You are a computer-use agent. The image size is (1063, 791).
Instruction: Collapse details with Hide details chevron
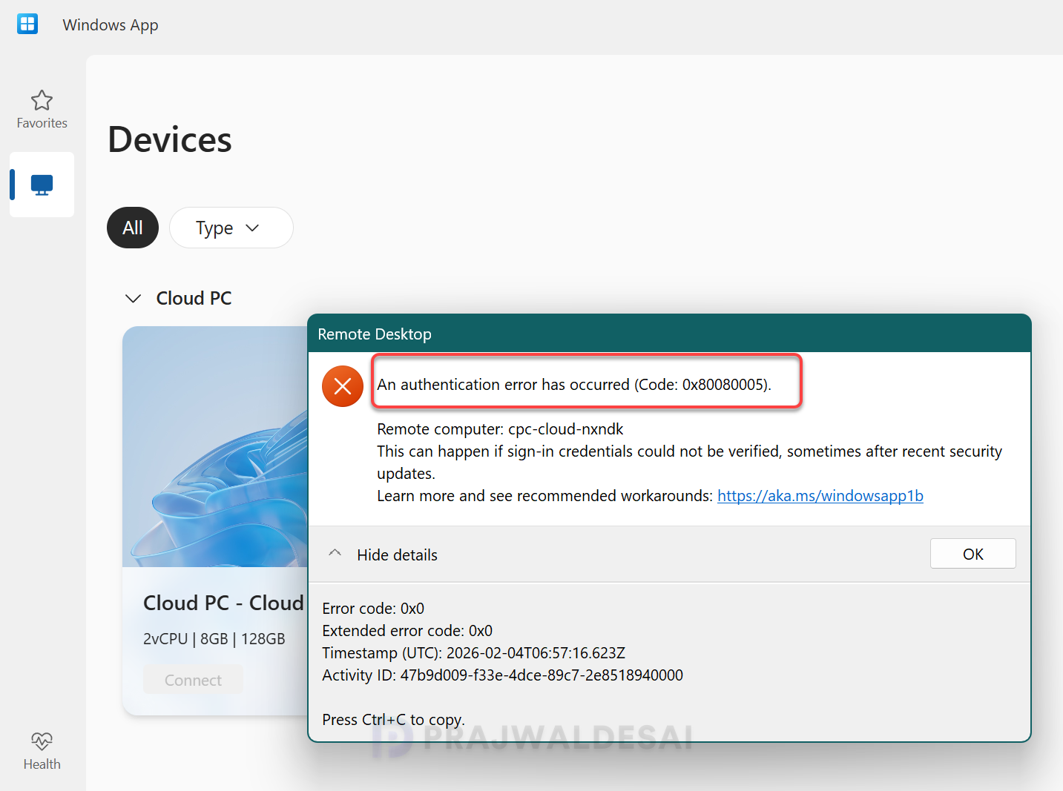point(335,554)
